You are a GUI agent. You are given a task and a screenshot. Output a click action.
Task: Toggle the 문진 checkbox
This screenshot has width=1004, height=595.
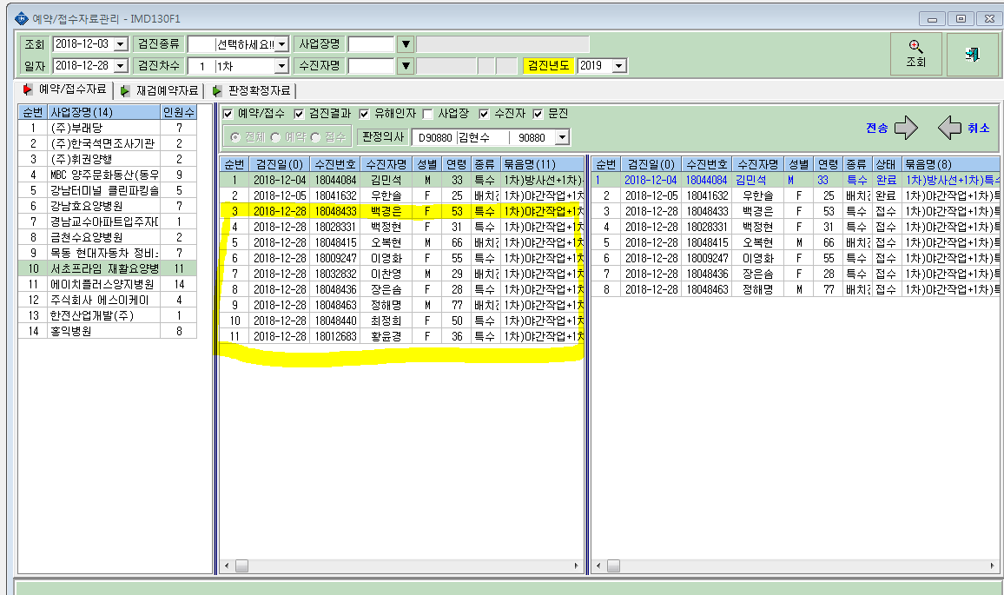(538, 114)
